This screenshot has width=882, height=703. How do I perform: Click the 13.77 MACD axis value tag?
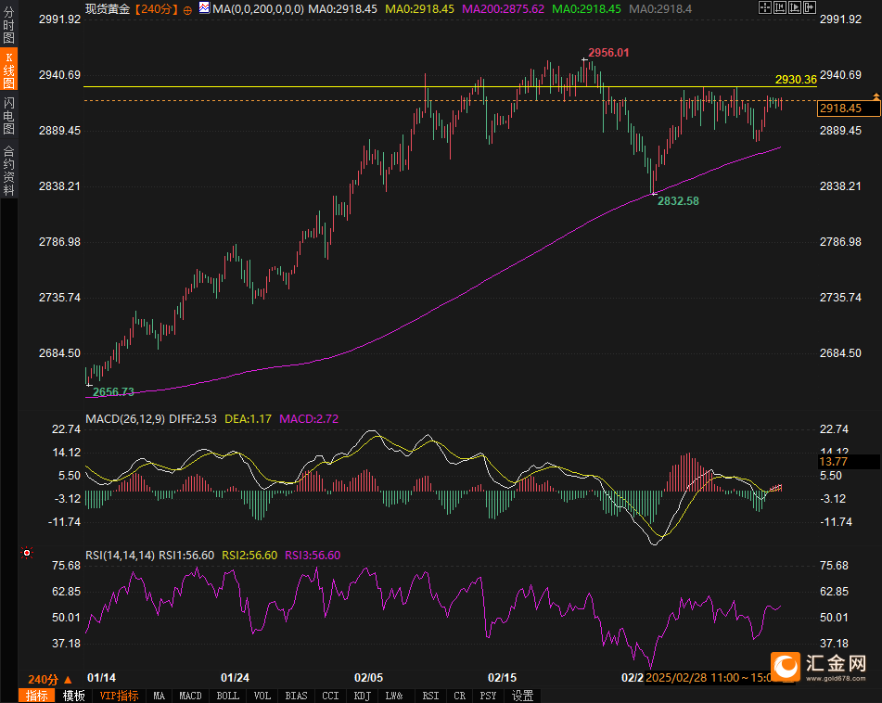click(x=849, y=462)
